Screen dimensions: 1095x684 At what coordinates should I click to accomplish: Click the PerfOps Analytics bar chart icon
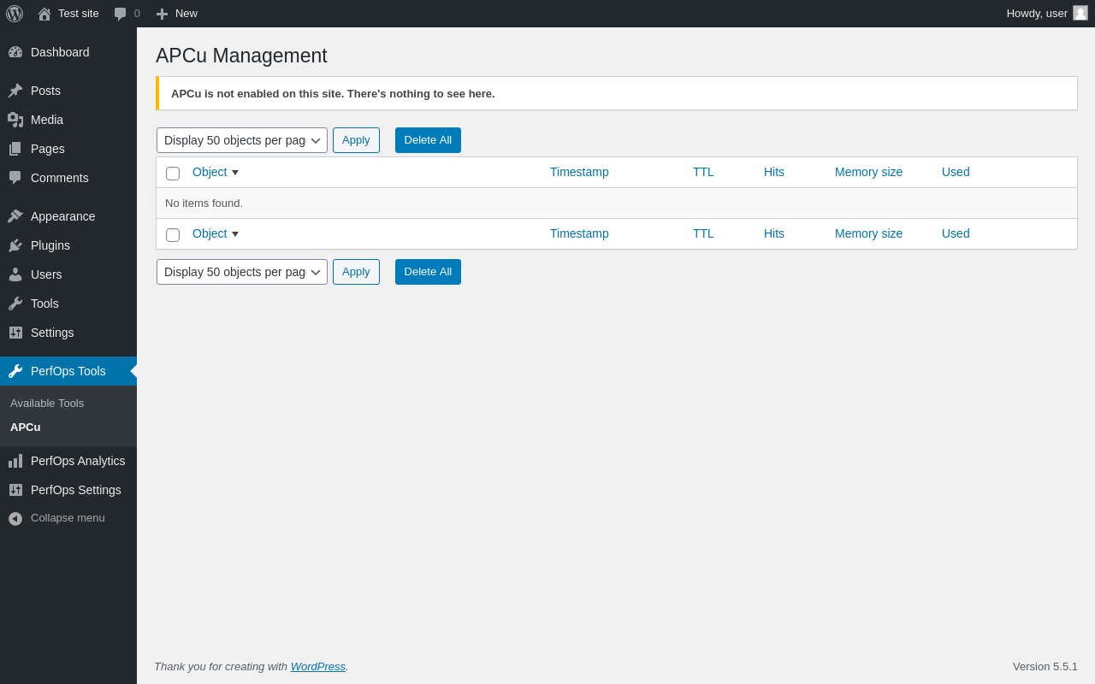coord(15,461)
